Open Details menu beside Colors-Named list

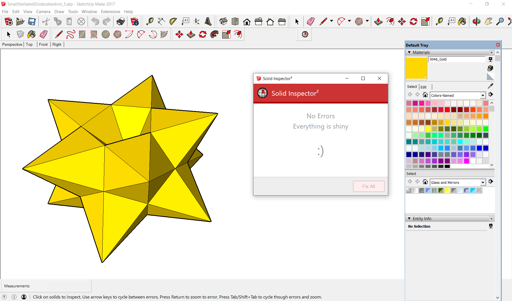[491, 95]
